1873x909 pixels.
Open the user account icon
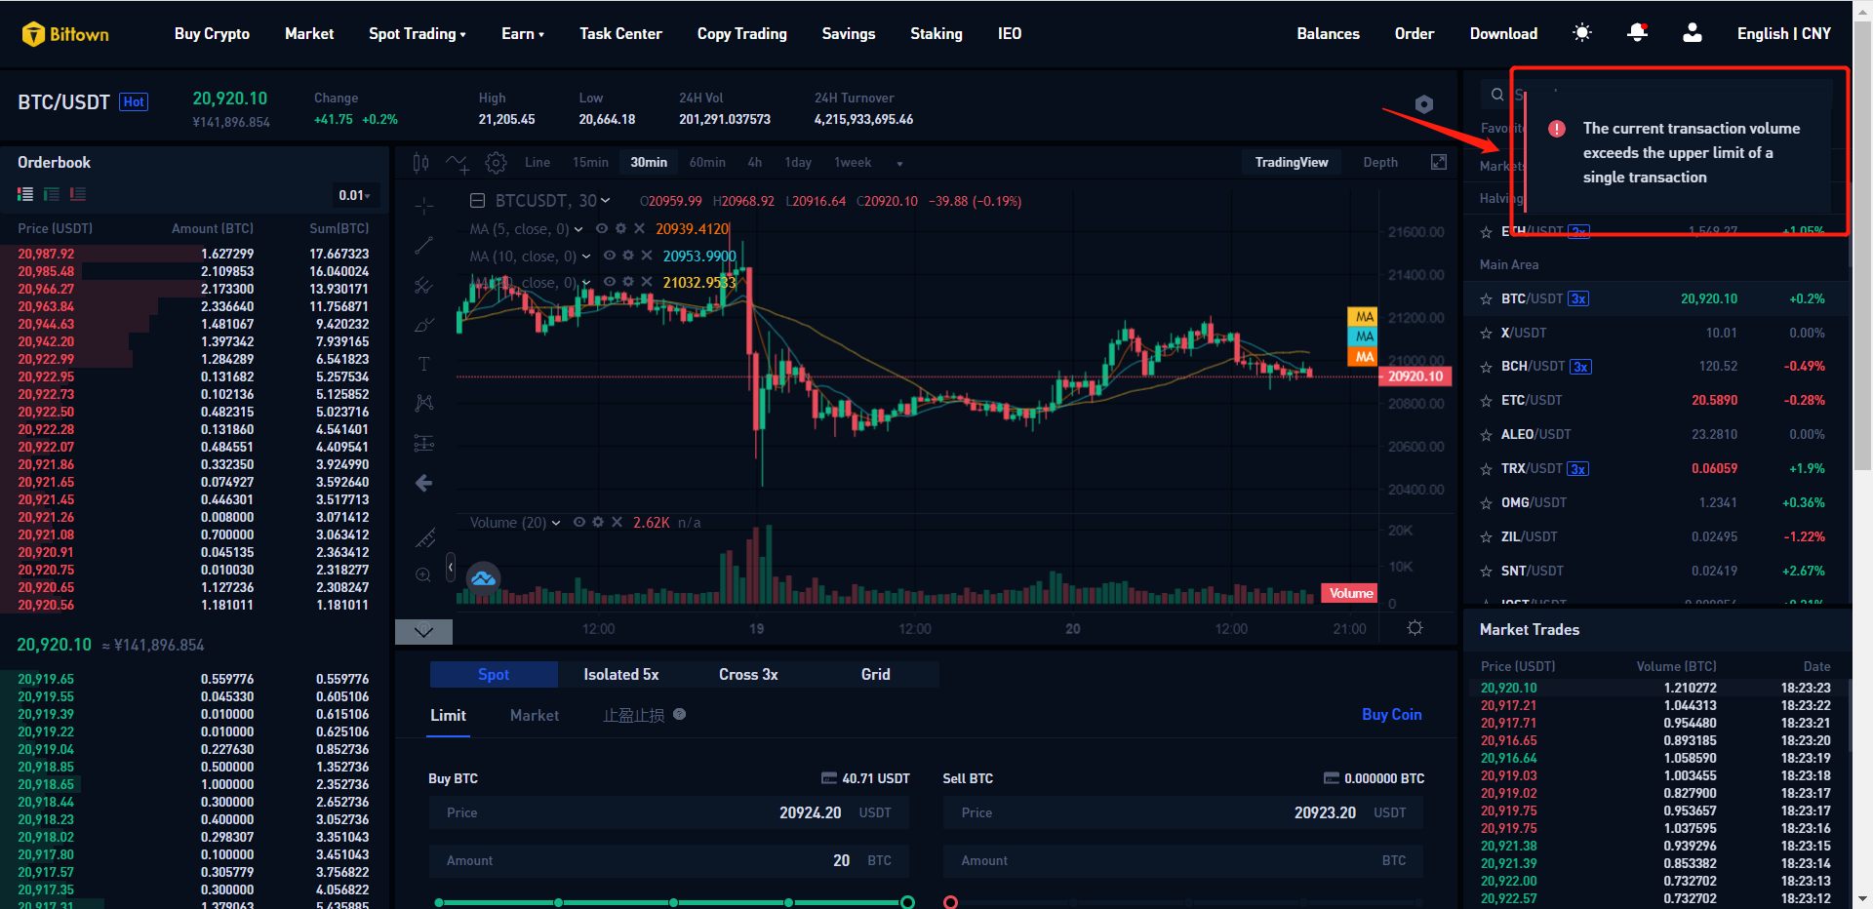pyautogui.click(x=1693, y=33)
